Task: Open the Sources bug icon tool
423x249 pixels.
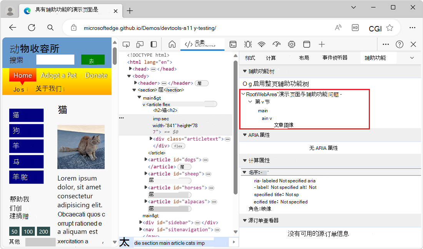Action: [x=248, y=44]
